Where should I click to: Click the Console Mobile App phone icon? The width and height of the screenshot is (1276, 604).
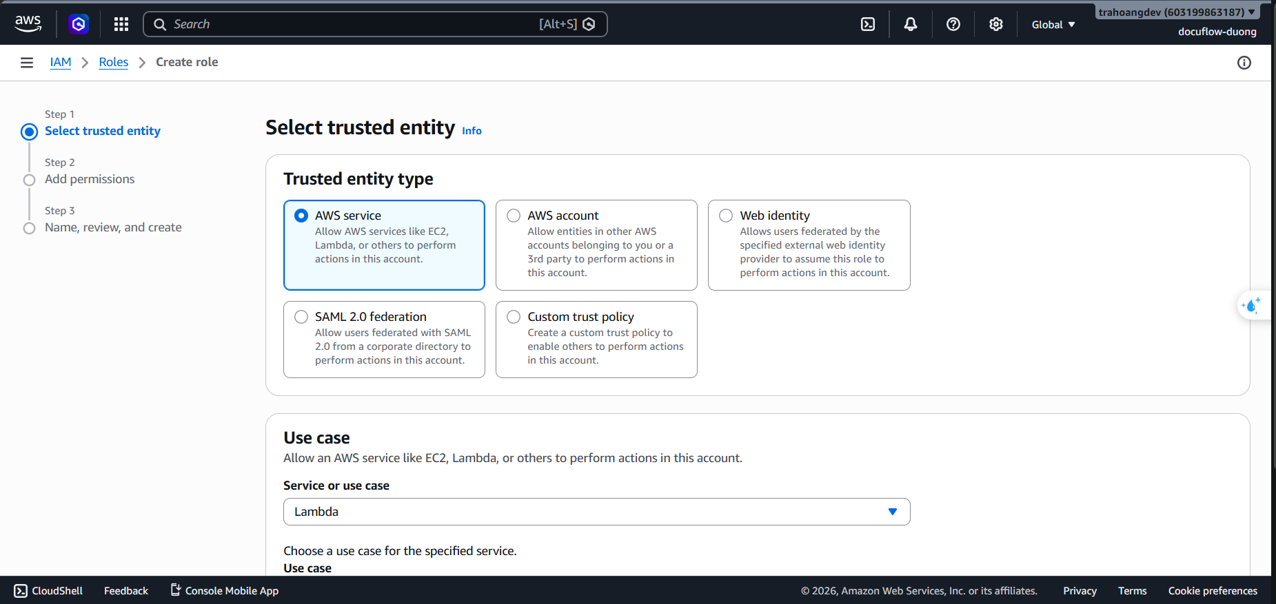coord(176,590)
